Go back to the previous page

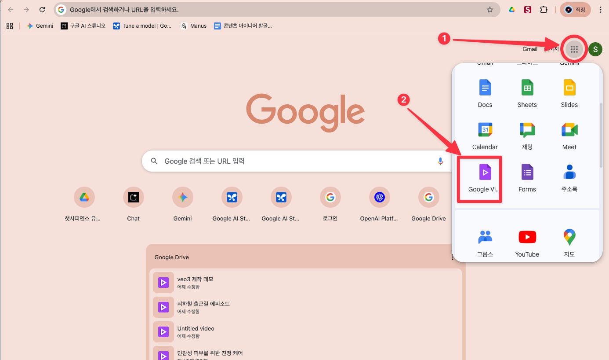tap(11, 10)
